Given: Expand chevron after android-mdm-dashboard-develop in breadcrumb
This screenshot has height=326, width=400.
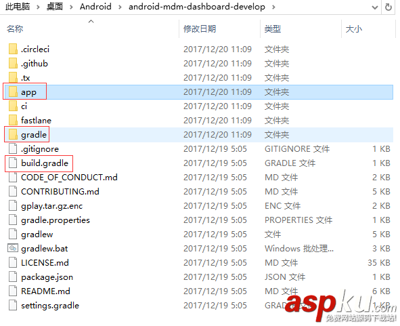Looking at the screenshot, I should click(x=273, y=7).
